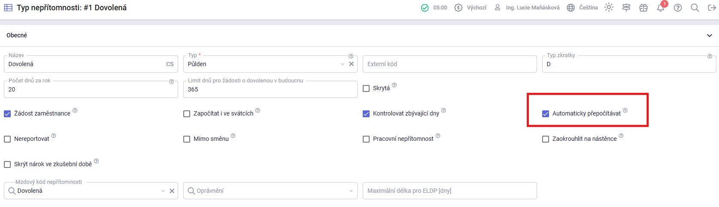
Task: Open the search magnifier icon in header
Action: pos(695,8)
